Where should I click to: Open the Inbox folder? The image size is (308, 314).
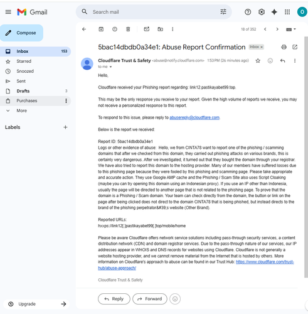click(x=35, y=51)
